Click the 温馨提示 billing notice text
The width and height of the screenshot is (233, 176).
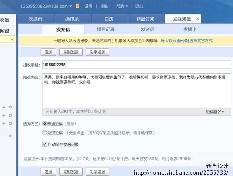[x=107, y=159]
